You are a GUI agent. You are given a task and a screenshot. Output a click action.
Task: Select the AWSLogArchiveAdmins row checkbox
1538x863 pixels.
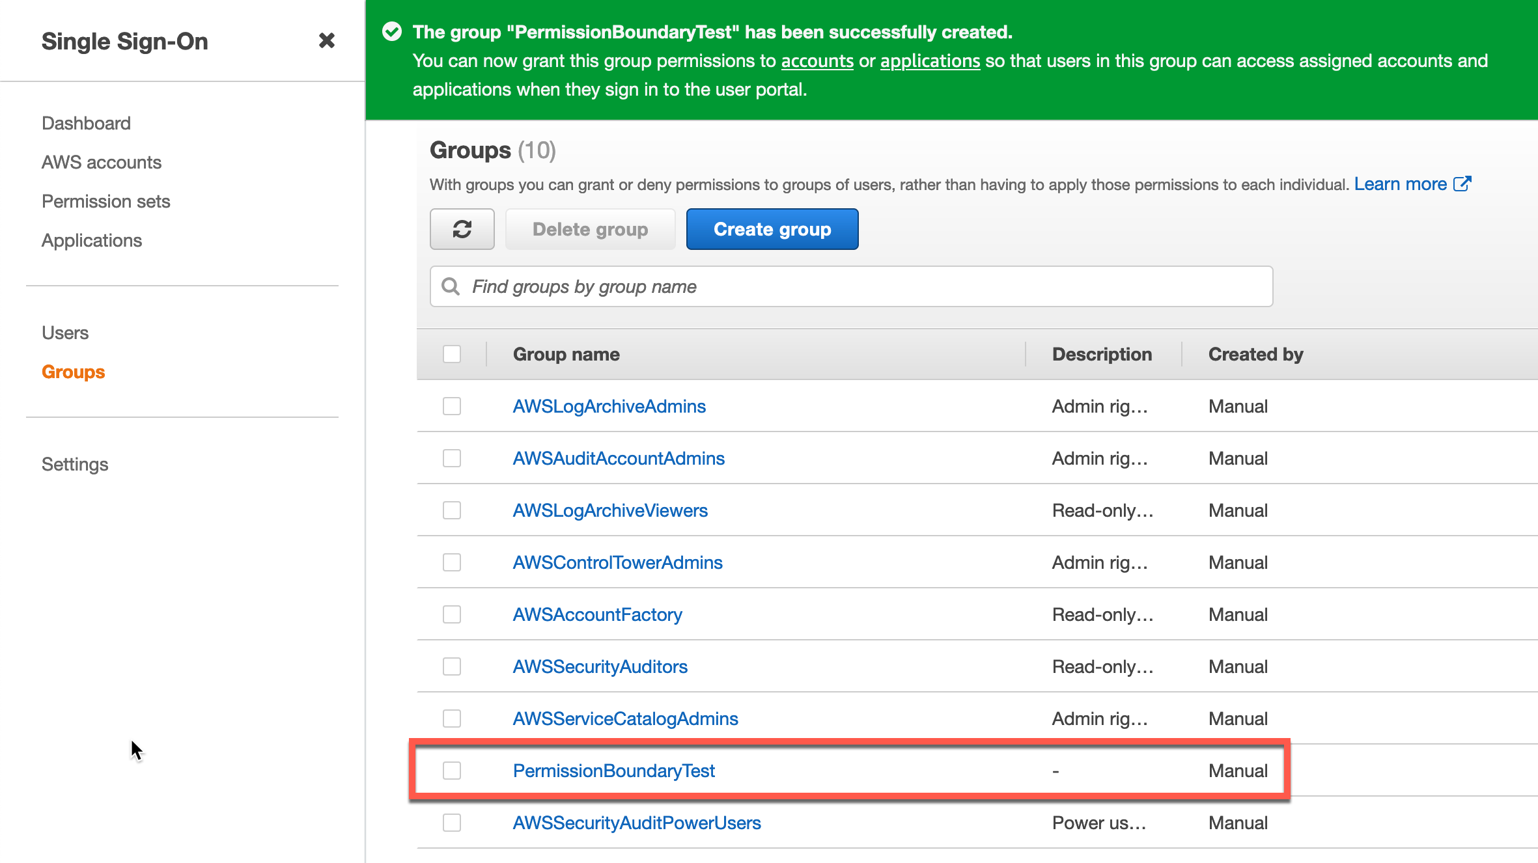tap(452, 406)
